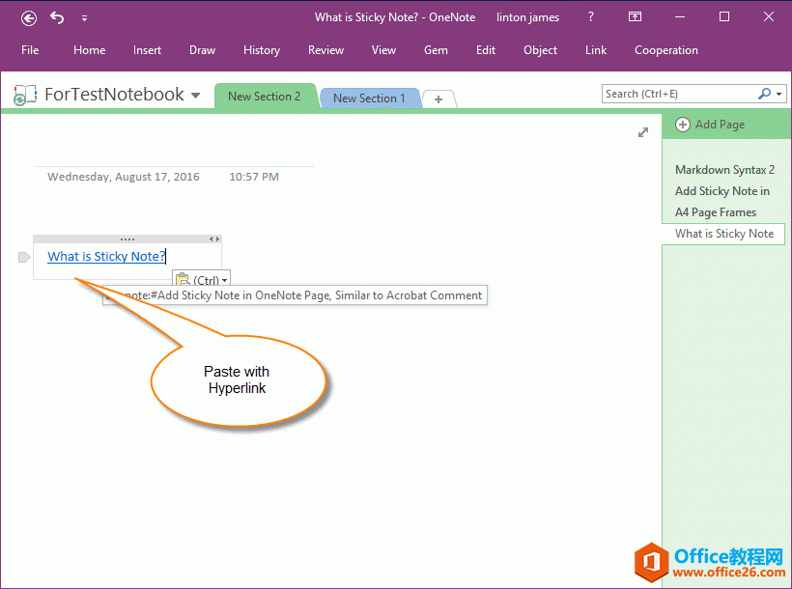Create new section with plus tab
The image size is (792, 589).
pyautogui.click(x=438, y=98)
